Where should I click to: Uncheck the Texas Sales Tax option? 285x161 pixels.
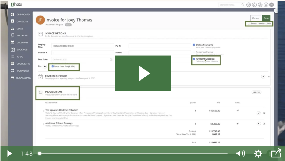point(53,67)
